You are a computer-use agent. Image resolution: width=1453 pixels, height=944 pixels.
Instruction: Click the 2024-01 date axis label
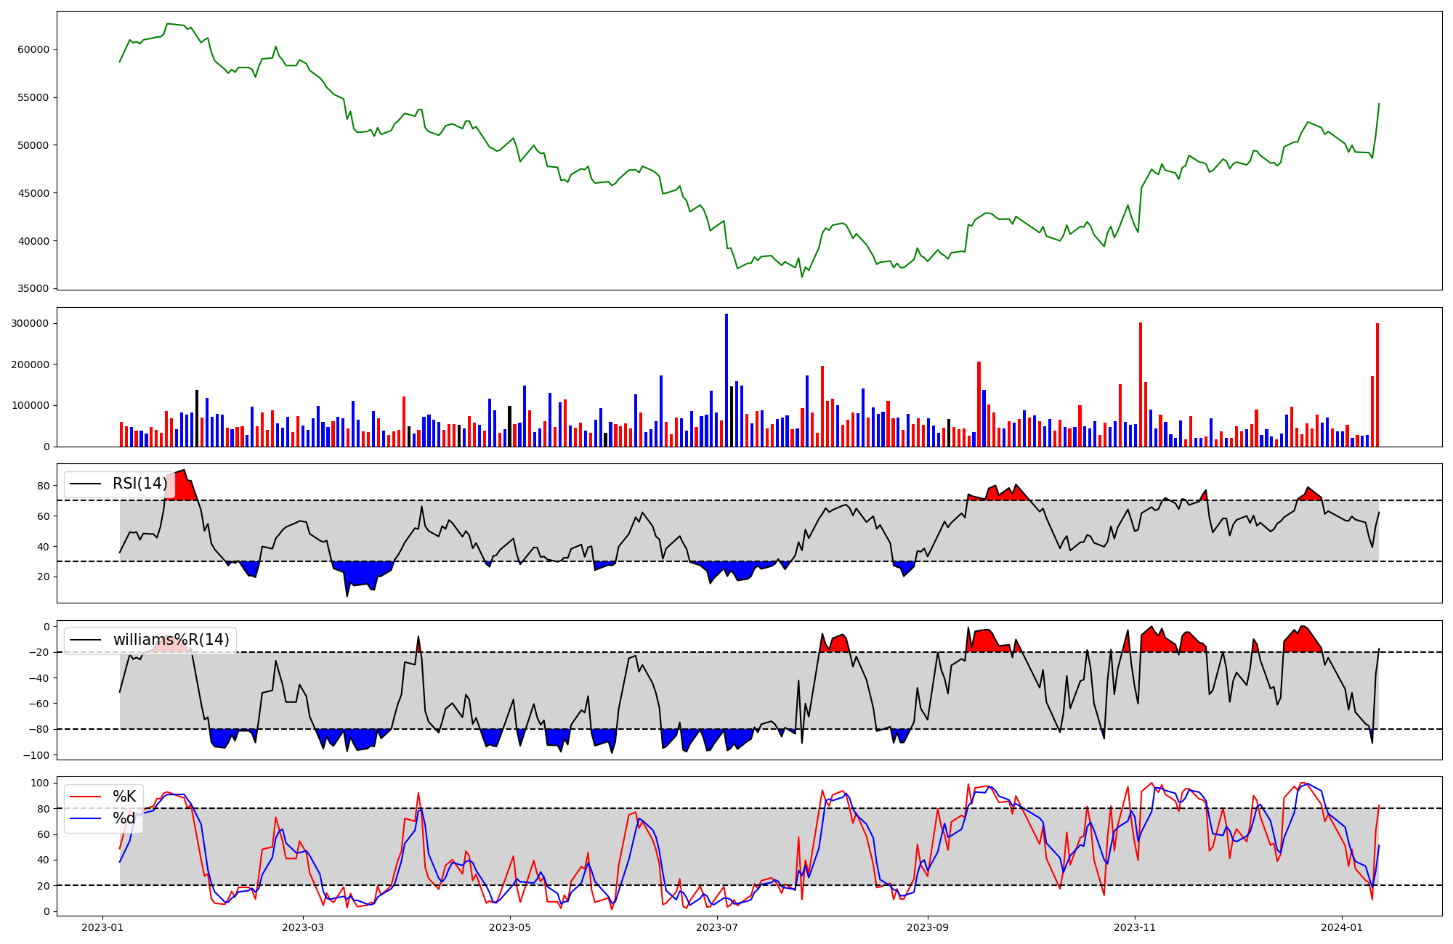pos(1342,927)
